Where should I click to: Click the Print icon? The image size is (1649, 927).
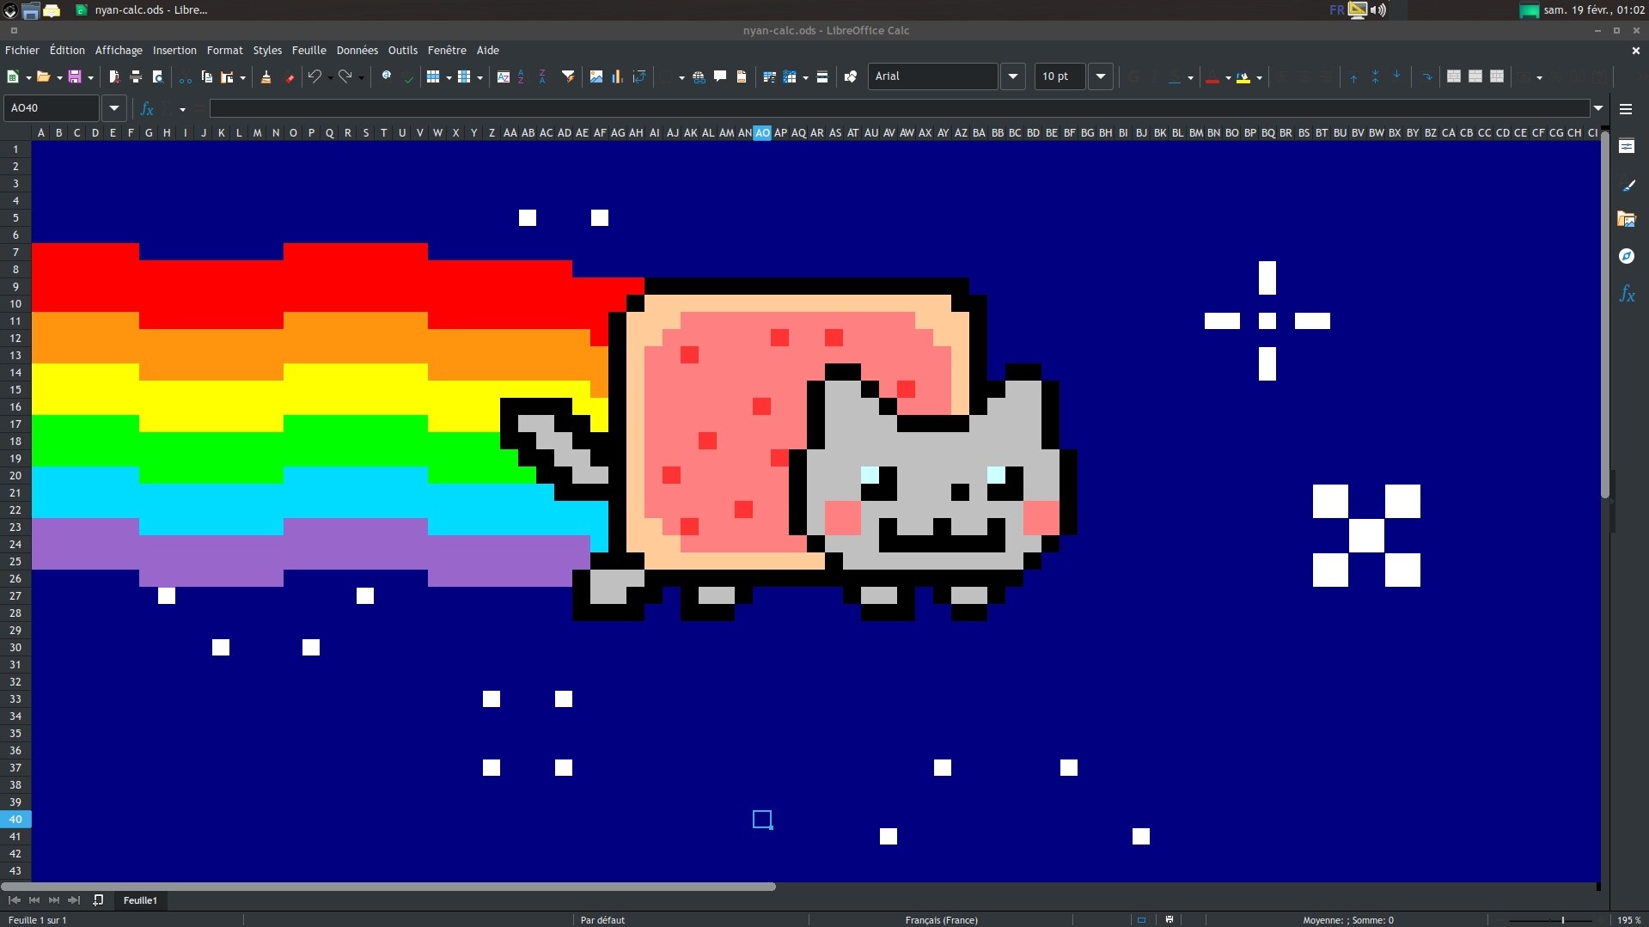pos(136,77)
